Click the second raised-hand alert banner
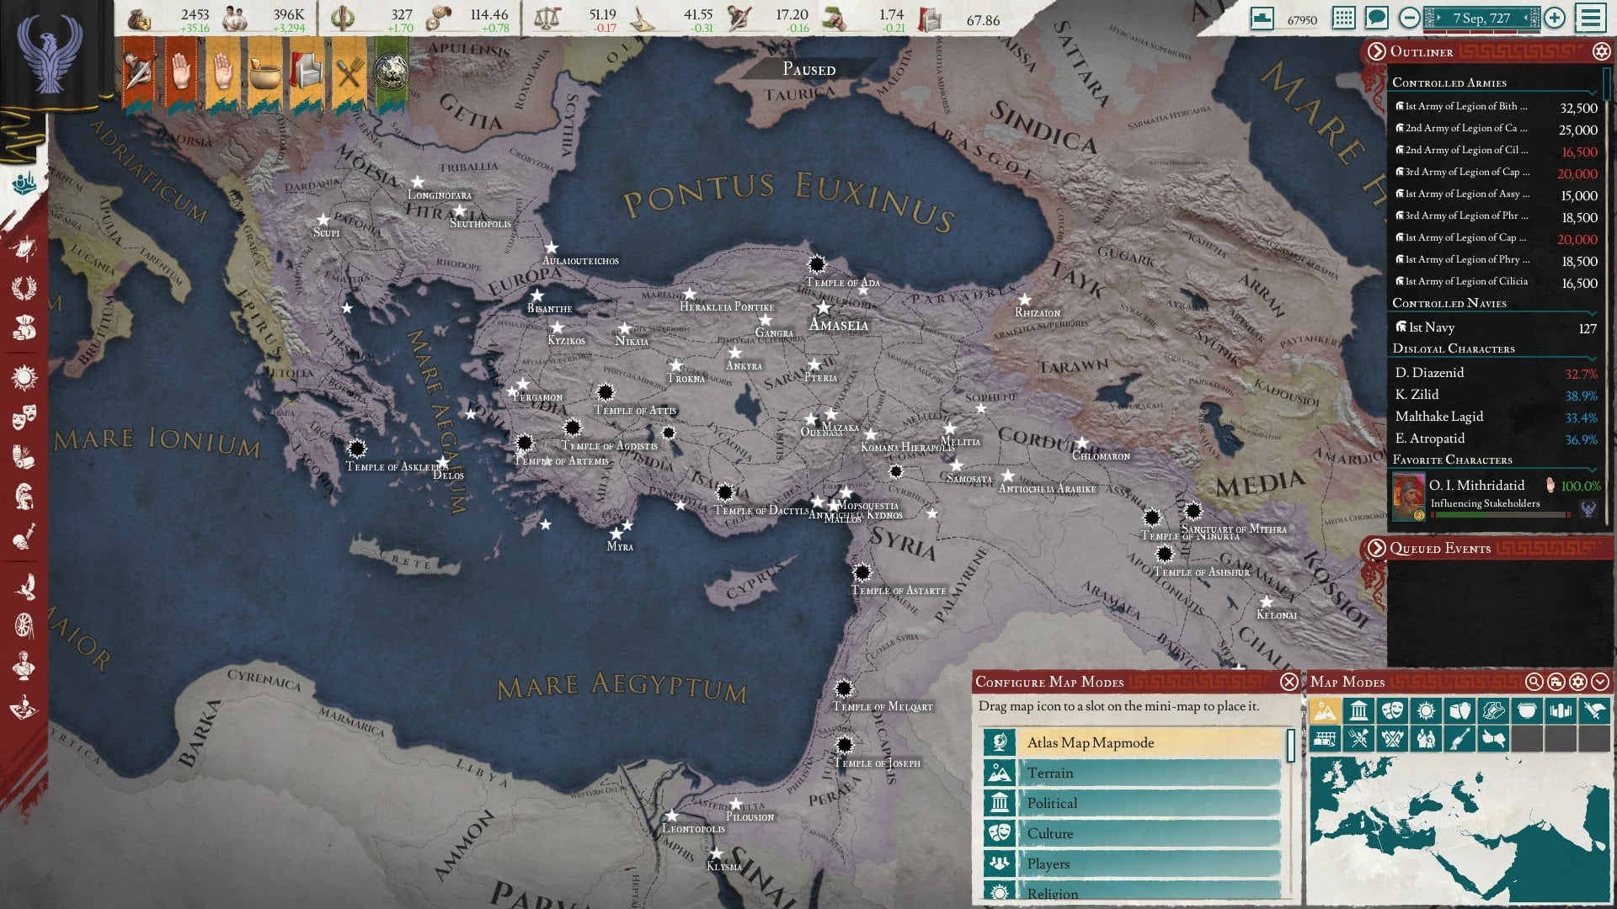The width and height of the screenshot is (1617, 909). [222, 75]
